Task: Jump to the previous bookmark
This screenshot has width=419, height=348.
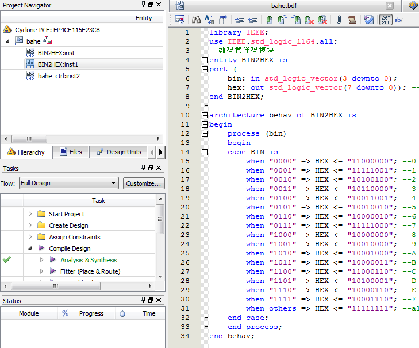Action: [x=296, y=20]
